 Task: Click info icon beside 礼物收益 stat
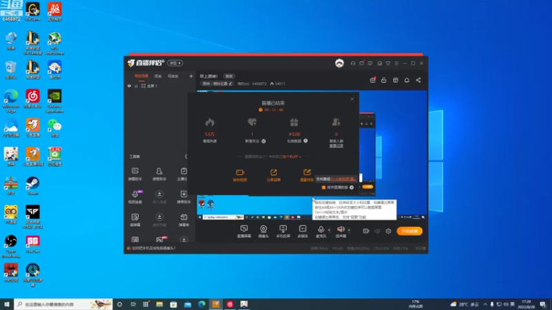(306, 141)
